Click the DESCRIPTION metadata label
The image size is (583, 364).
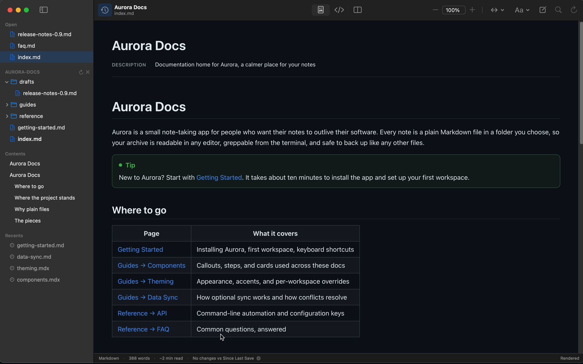(129, 65)
